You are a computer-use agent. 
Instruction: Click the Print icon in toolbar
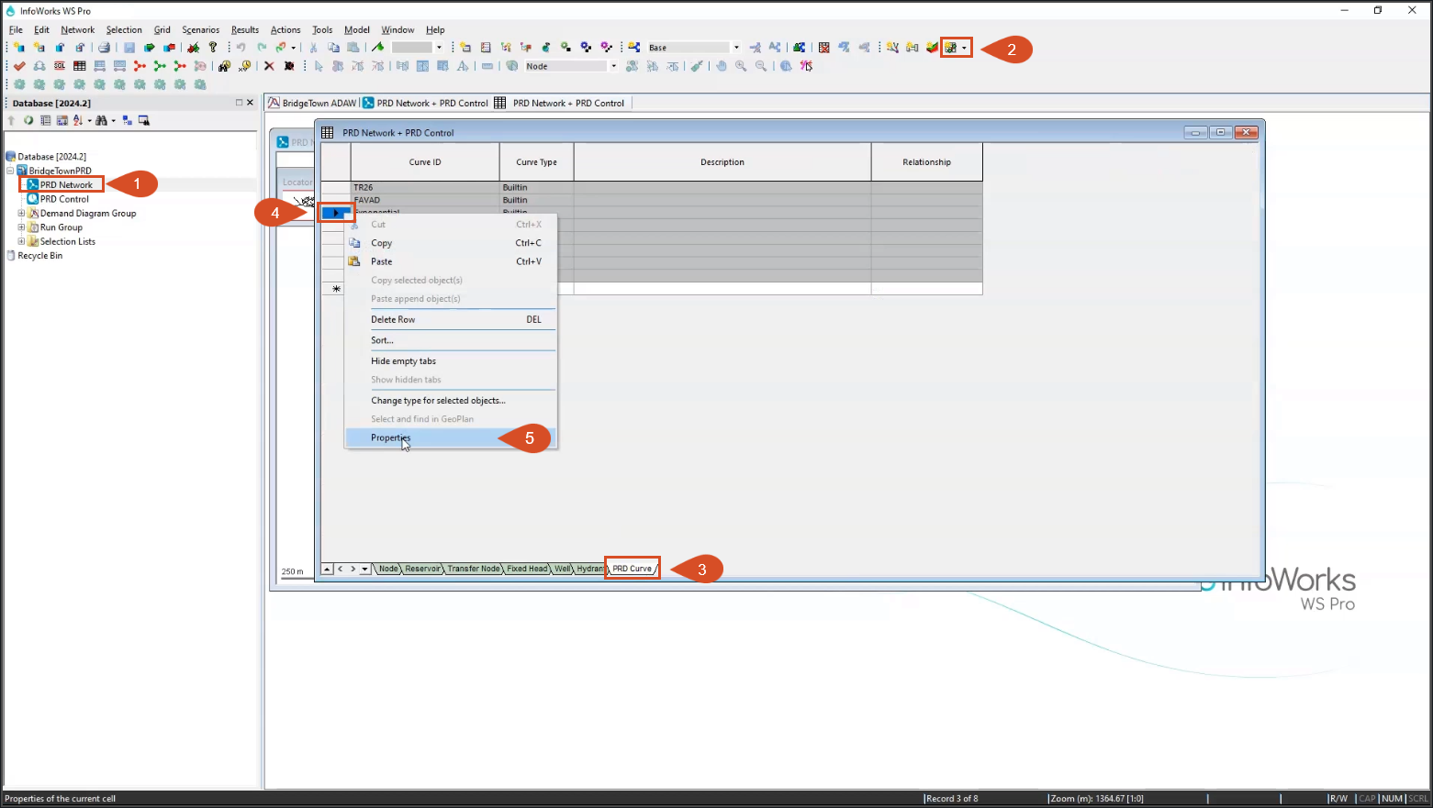(105, 48)
